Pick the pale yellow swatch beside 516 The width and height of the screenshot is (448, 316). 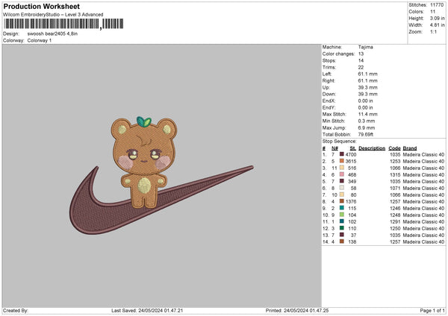pyautogui.click(x=341, y=168)
